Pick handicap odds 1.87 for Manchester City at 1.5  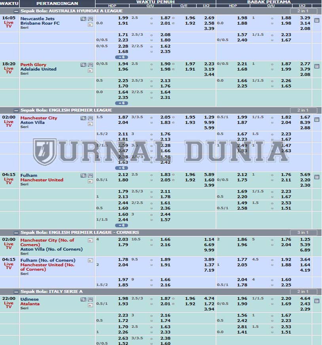[123, 117]
